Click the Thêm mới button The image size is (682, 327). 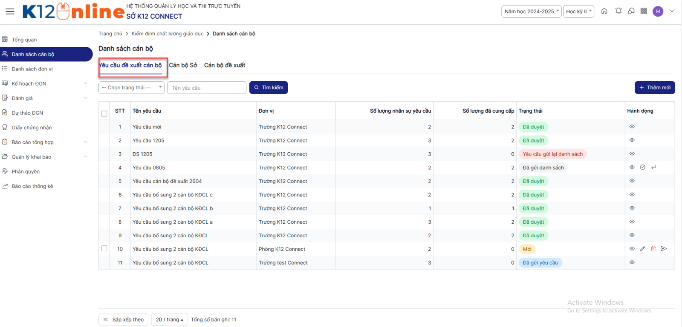(654, 88)
